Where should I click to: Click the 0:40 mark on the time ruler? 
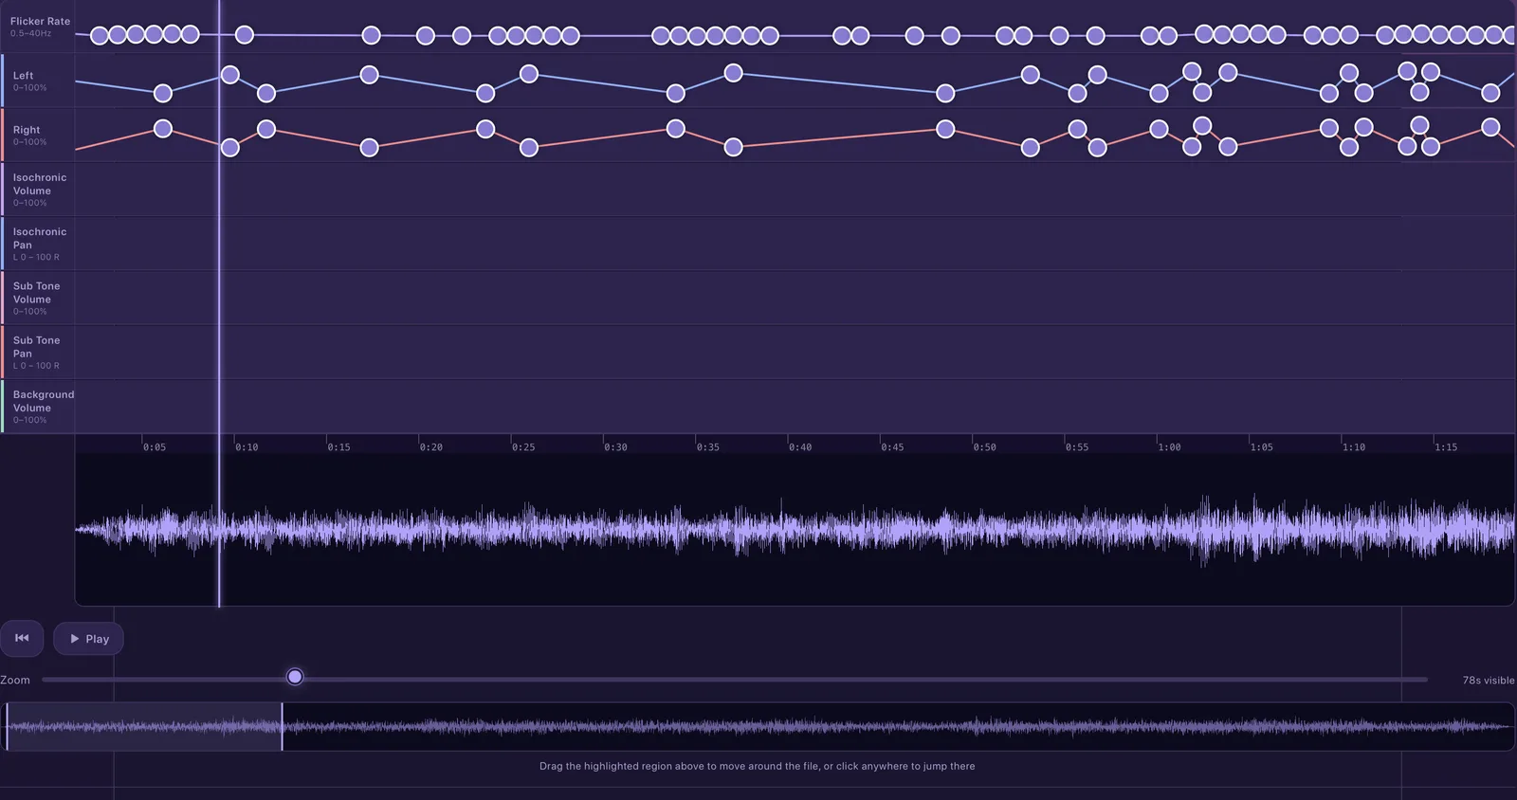800,447
